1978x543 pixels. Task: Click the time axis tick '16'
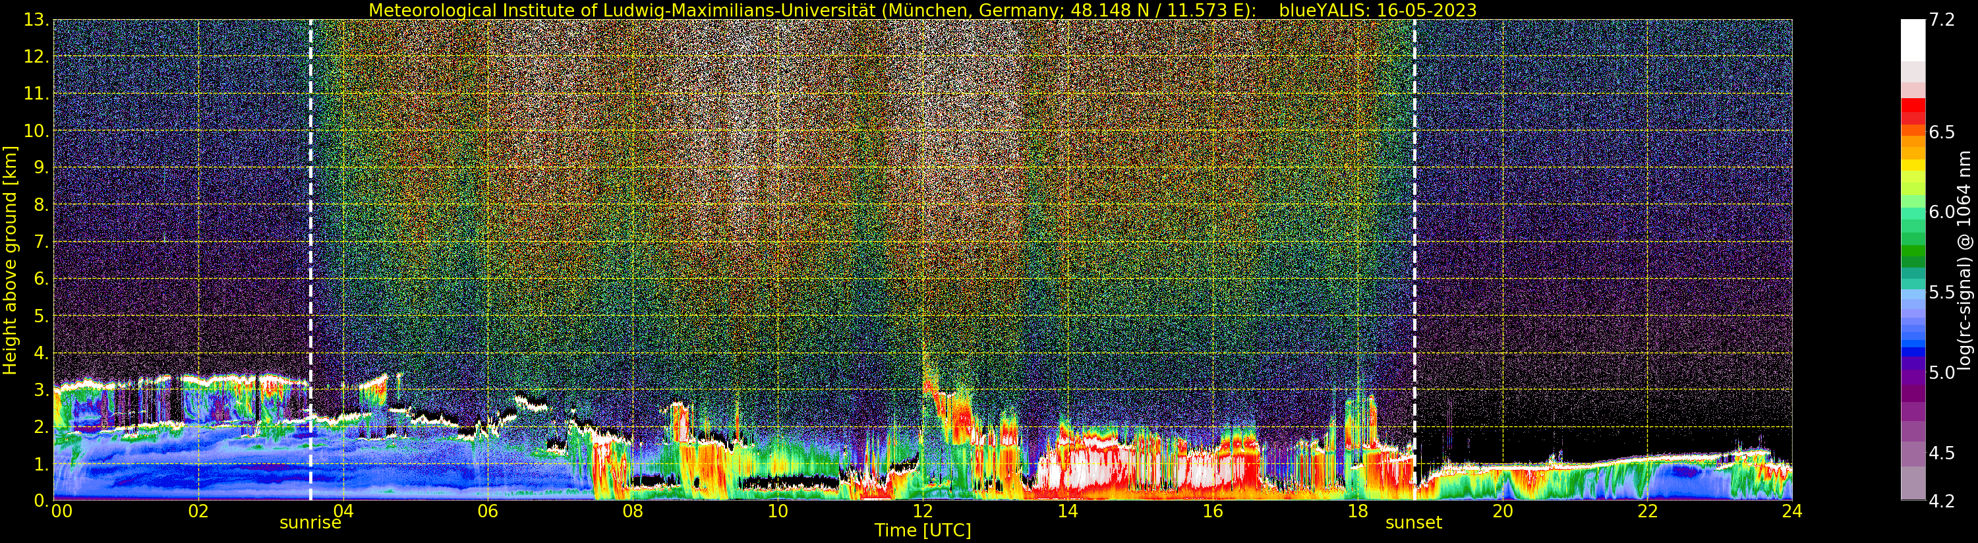pyautogui.click(x=1213, y=511)
